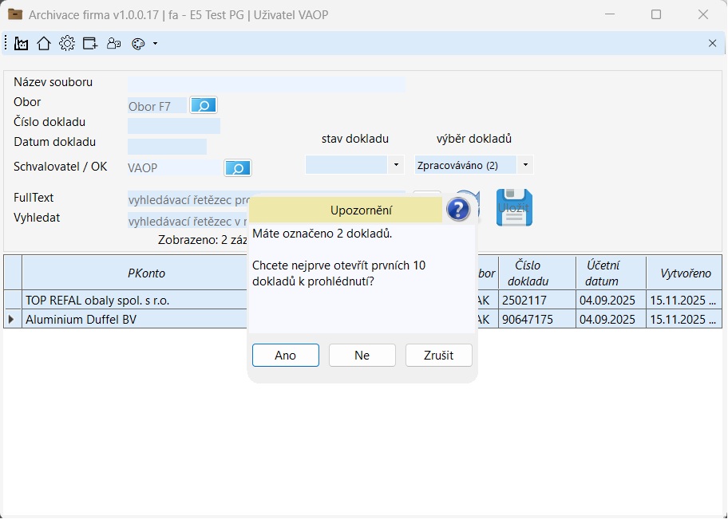Click the Uložit floppy disk icon
The width and height of the screenshot is (728, 519).
[514, 207]
